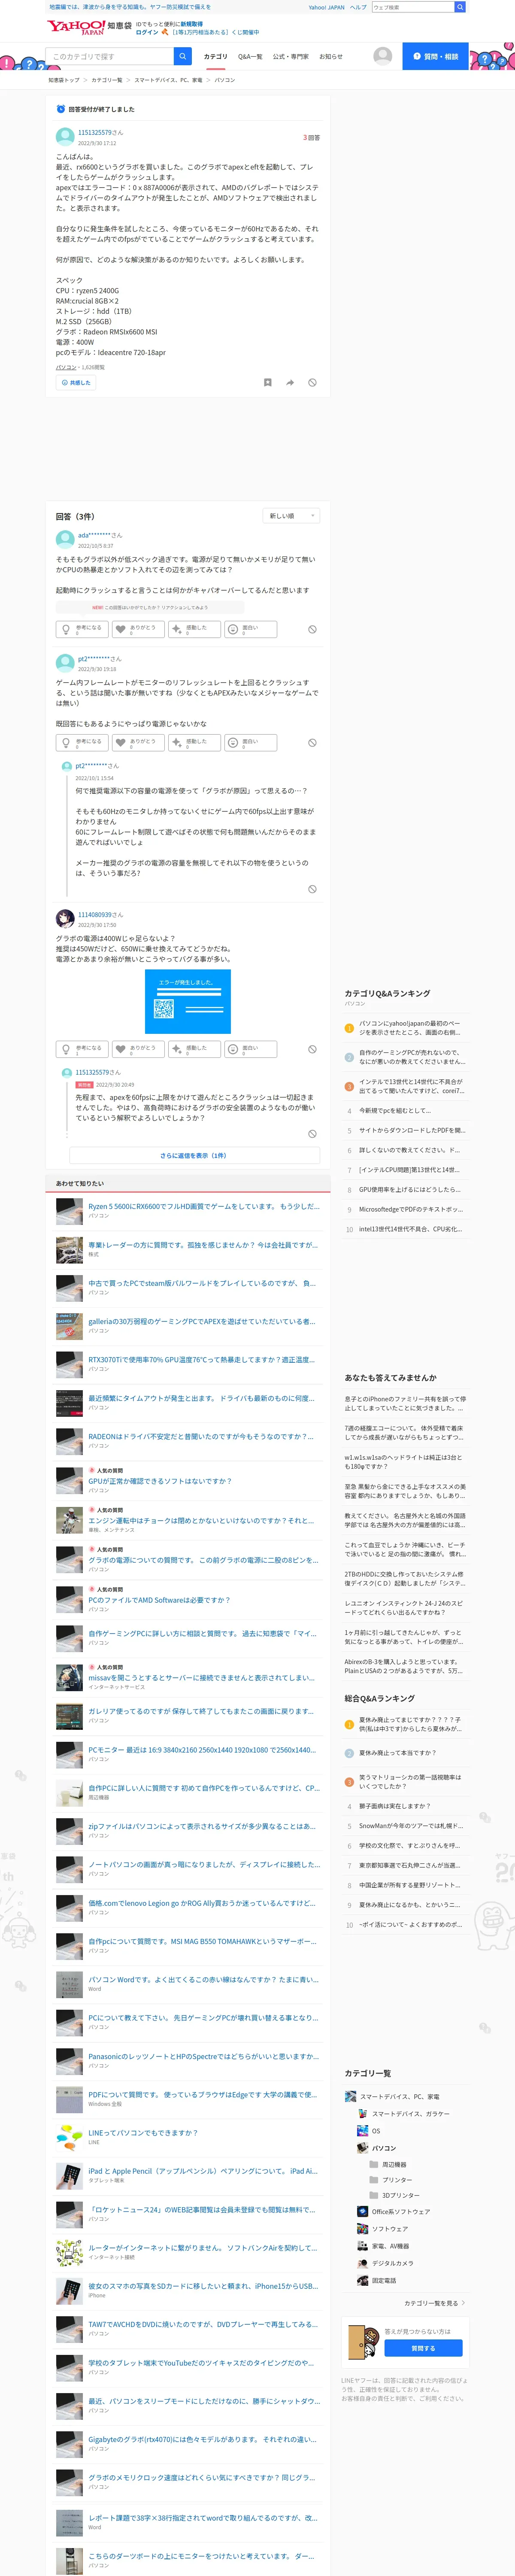Open the user avatar profile icon
Viewport: 515px width, 2576px height.
coord(382,56)
